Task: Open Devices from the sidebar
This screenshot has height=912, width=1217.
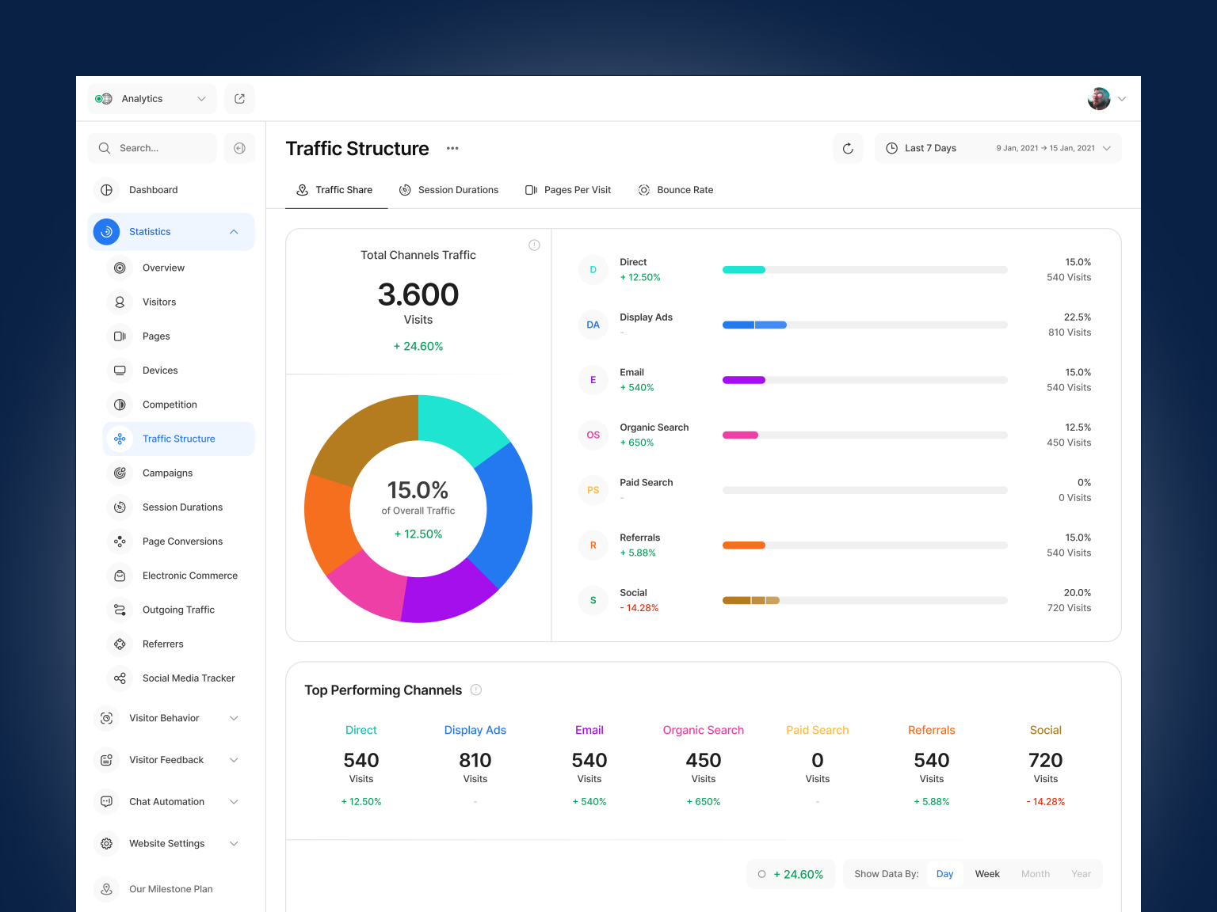Action: (x=160, y=370)
